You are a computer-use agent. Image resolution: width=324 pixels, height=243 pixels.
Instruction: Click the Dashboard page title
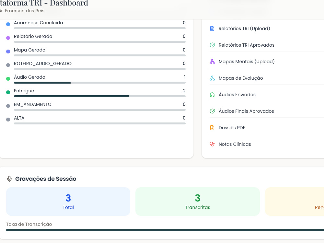[69, 3]
